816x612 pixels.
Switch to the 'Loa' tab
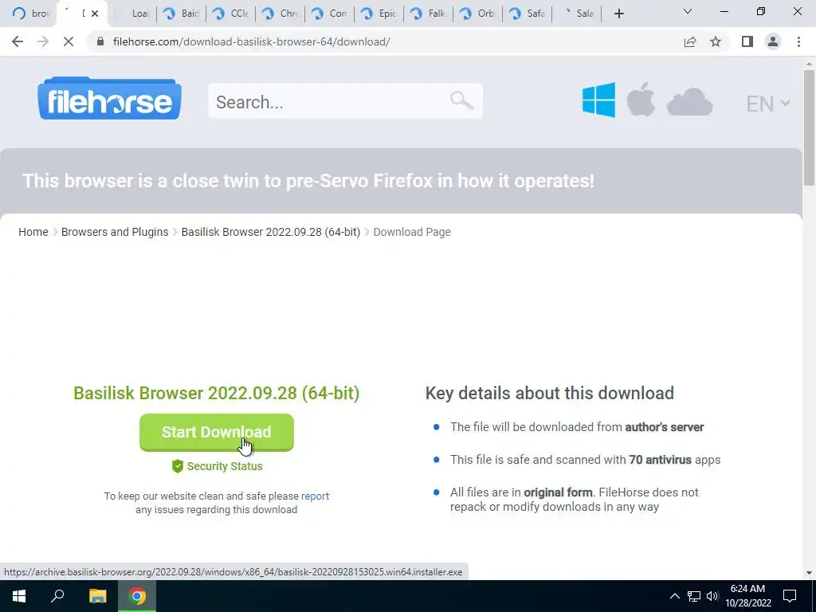coord(131,14)
